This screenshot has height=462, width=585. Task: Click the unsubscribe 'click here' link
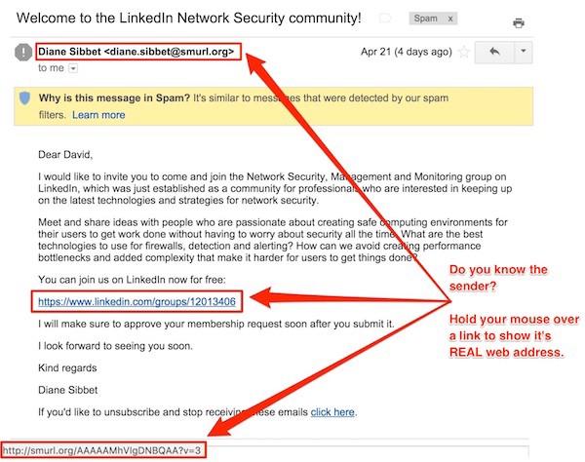point(332,412)
